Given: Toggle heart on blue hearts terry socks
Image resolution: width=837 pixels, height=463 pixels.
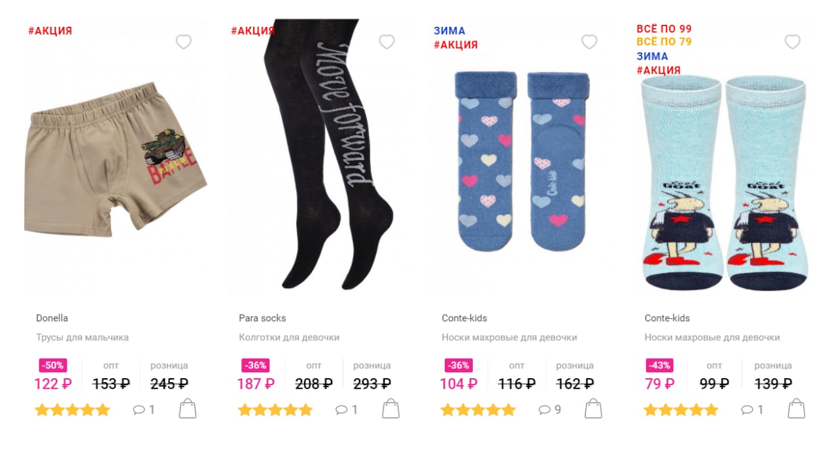Looking at the screenshot, I should [x=590, y=42].
